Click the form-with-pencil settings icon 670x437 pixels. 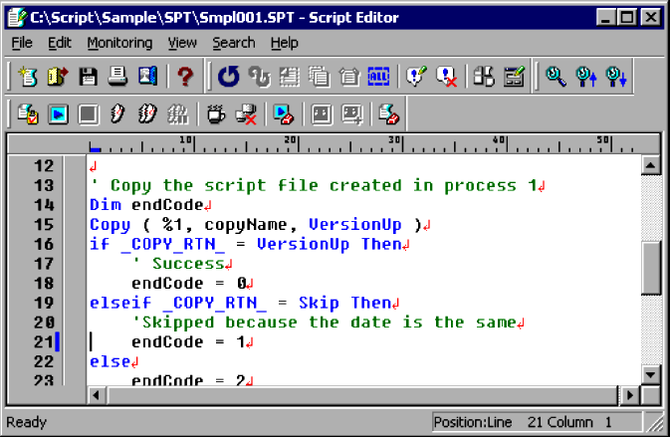tap(514, 77)
